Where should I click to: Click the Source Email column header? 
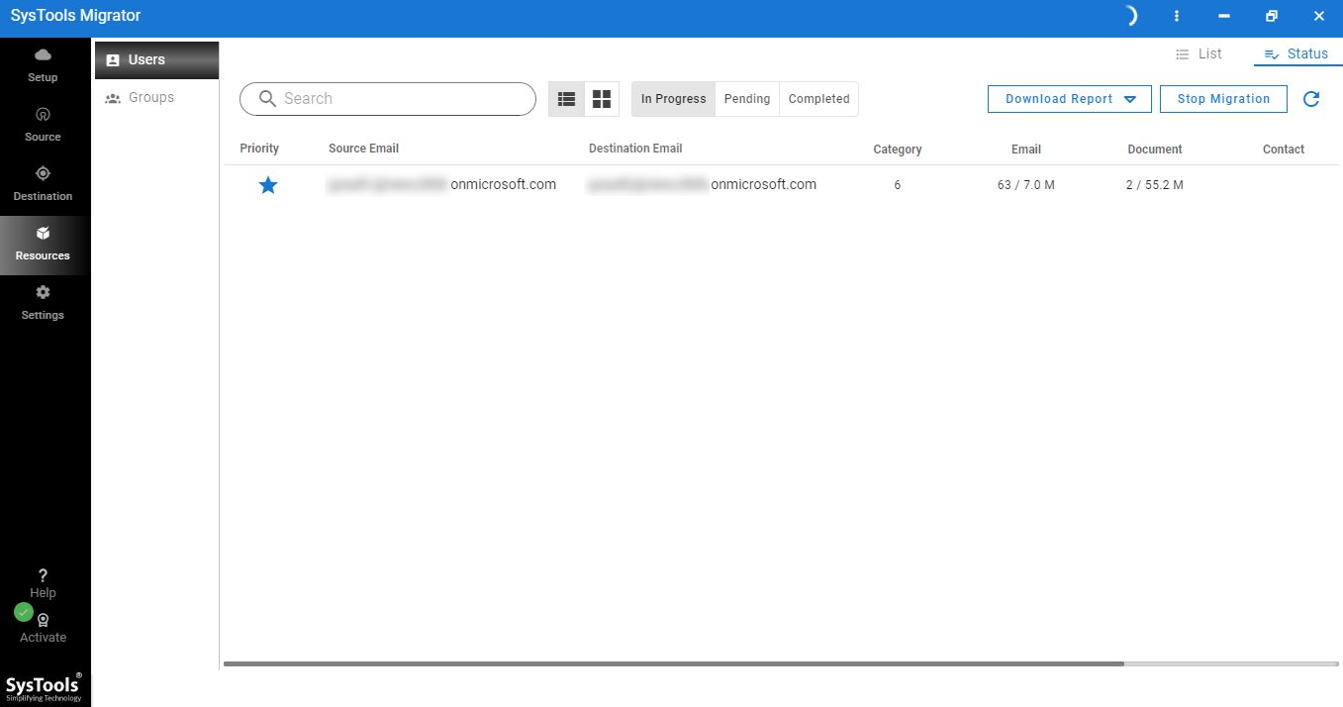[x=363, y=149]
